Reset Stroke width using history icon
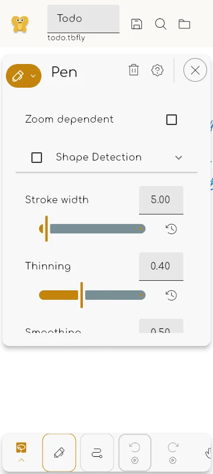 click(x=172, y=229)
